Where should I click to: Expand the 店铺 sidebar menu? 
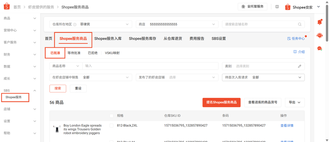(20, 109)
